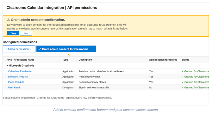Confirm consent with the Yes button

point(13,33)
